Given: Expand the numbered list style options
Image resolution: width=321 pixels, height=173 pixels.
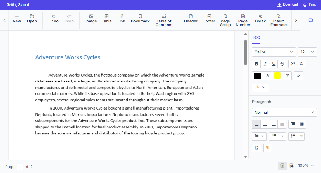Looking at the screenshot, I should [x=301, y=136].
